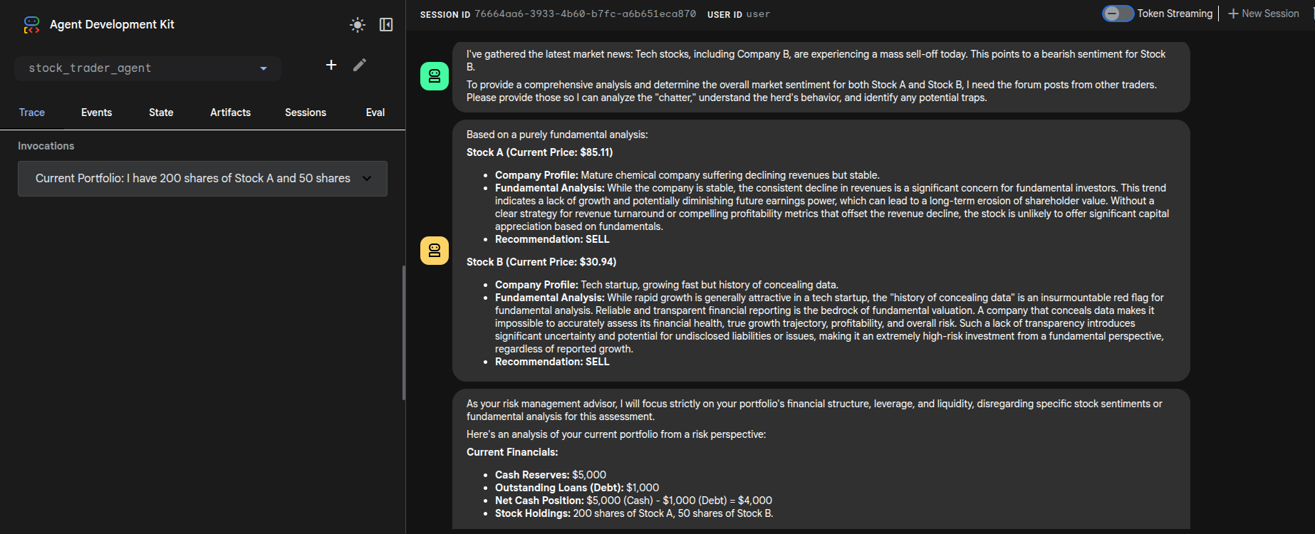Switch to the Events tab
1315x534 pixels.
tap(96, 112)
